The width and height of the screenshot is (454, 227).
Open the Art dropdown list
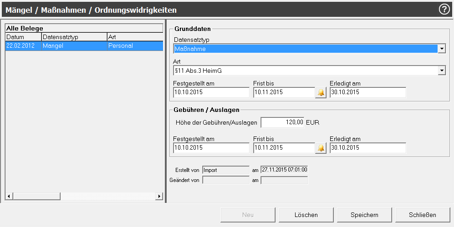tap(441, 71)
